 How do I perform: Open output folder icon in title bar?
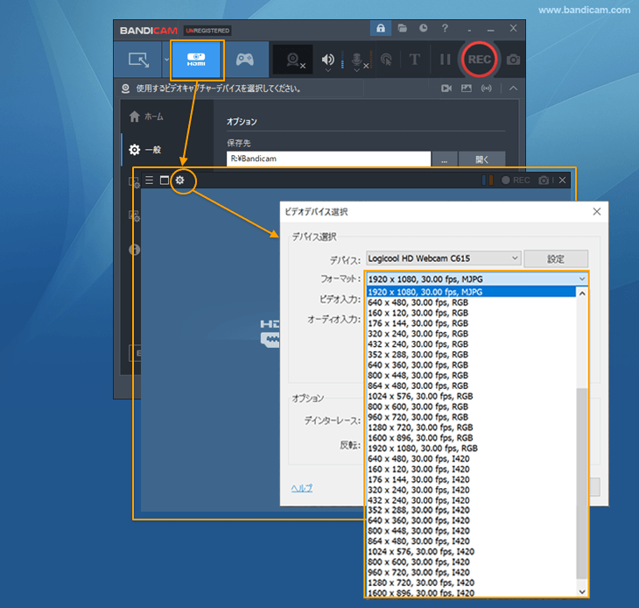[403, 28]
